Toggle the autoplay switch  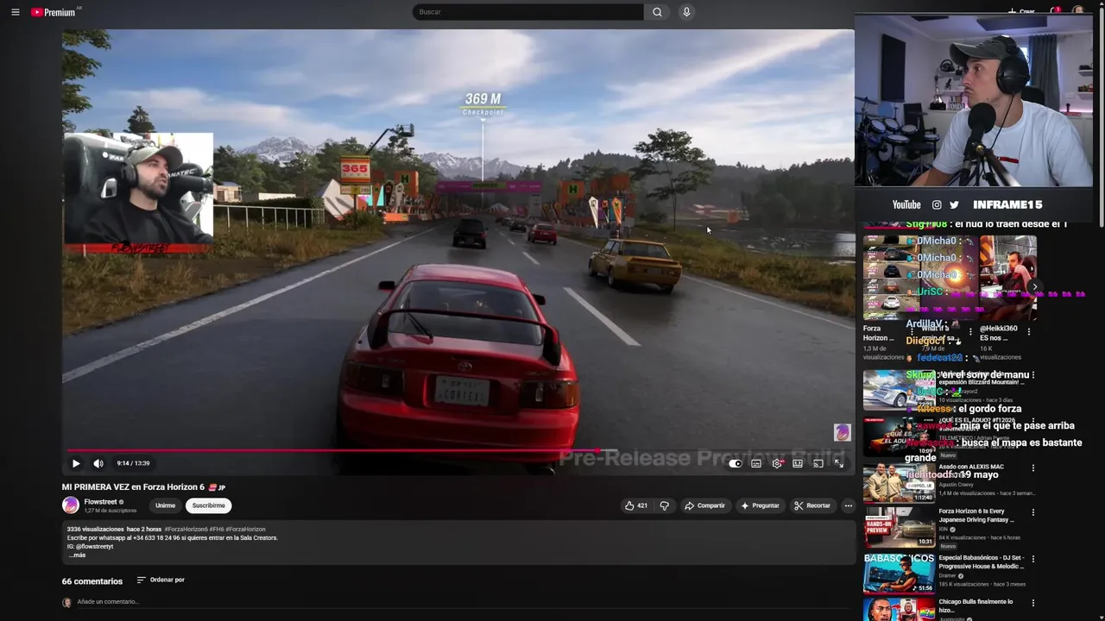735,463
